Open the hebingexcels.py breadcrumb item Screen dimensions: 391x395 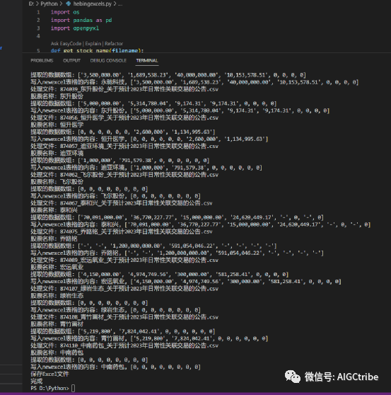[93, 4]
